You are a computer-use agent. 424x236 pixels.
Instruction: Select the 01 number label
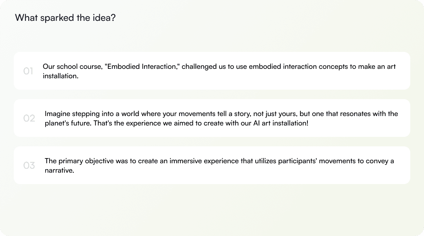28,71
